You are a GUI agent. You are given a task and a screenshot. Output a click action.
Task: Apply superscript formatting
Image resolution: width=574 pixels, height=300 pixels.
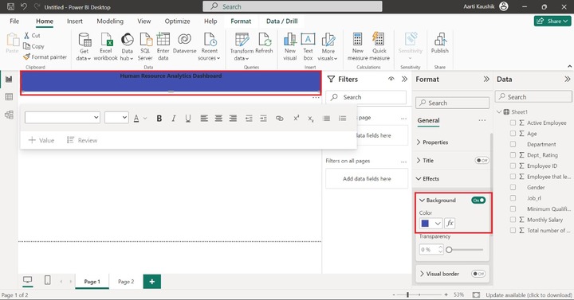pyautogui.click(x=296, y=118)
